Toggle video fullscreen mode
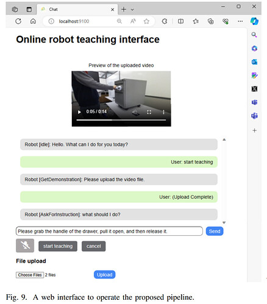The width and height of the screenshot is (267, 304). click(149, 112)
